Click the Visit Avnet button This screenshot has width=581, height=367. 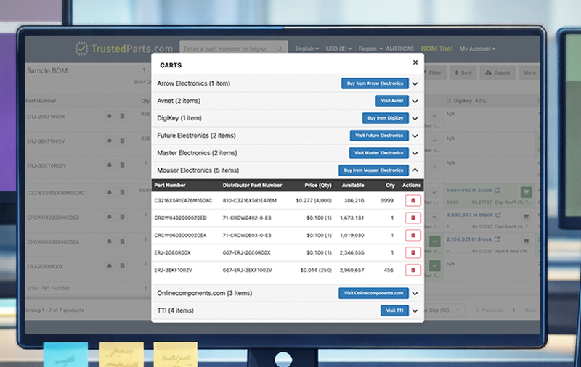point(392,101)
